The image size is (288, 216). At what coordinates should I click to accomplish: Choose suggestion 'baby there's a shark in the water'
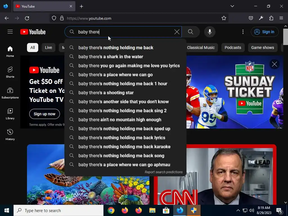pos(125,57)
